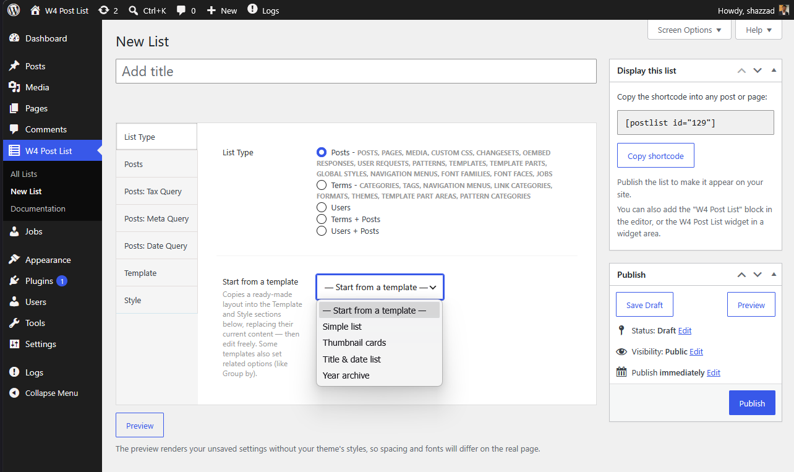Open Documentation in the W4 submenu

38,209
